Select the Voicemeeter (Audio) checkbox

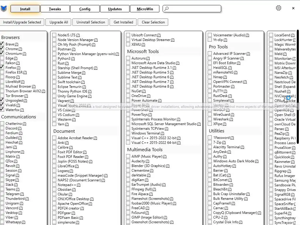point(210,35)
